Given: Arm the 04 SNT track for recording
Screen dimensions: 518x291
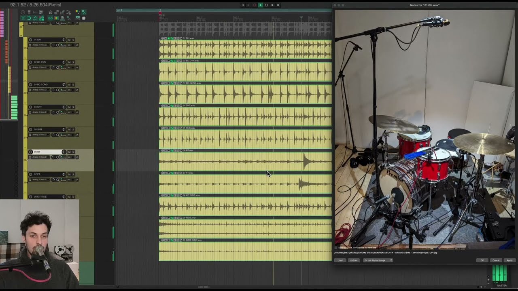Looking at the screenshot, I should (30, 107).
